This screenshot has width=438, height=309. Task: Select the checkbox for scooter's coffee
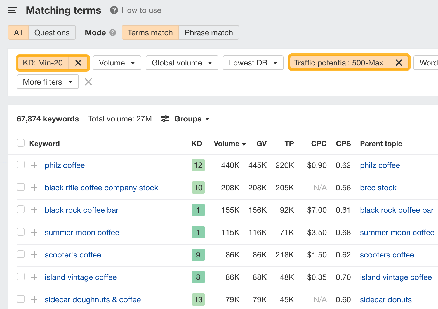[20, 255]
